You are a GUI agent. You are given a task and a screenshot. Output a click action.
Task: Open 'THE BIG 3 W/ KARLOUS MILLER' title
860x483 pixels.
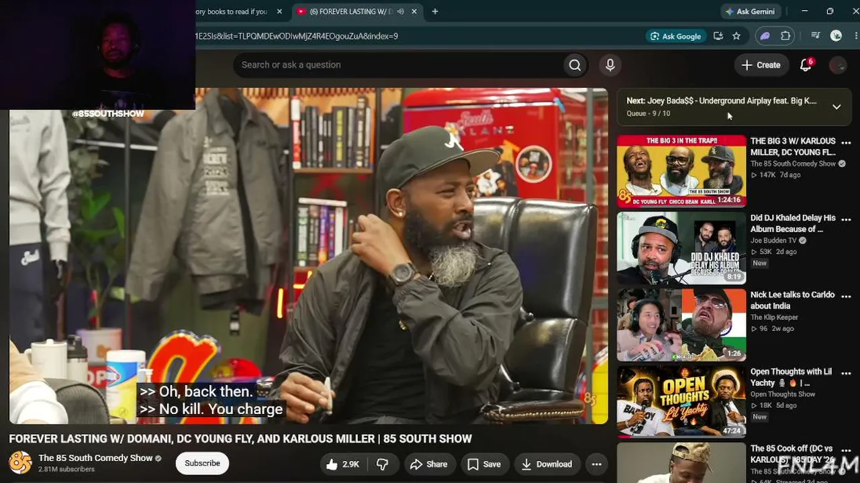(x=793, y=147)
